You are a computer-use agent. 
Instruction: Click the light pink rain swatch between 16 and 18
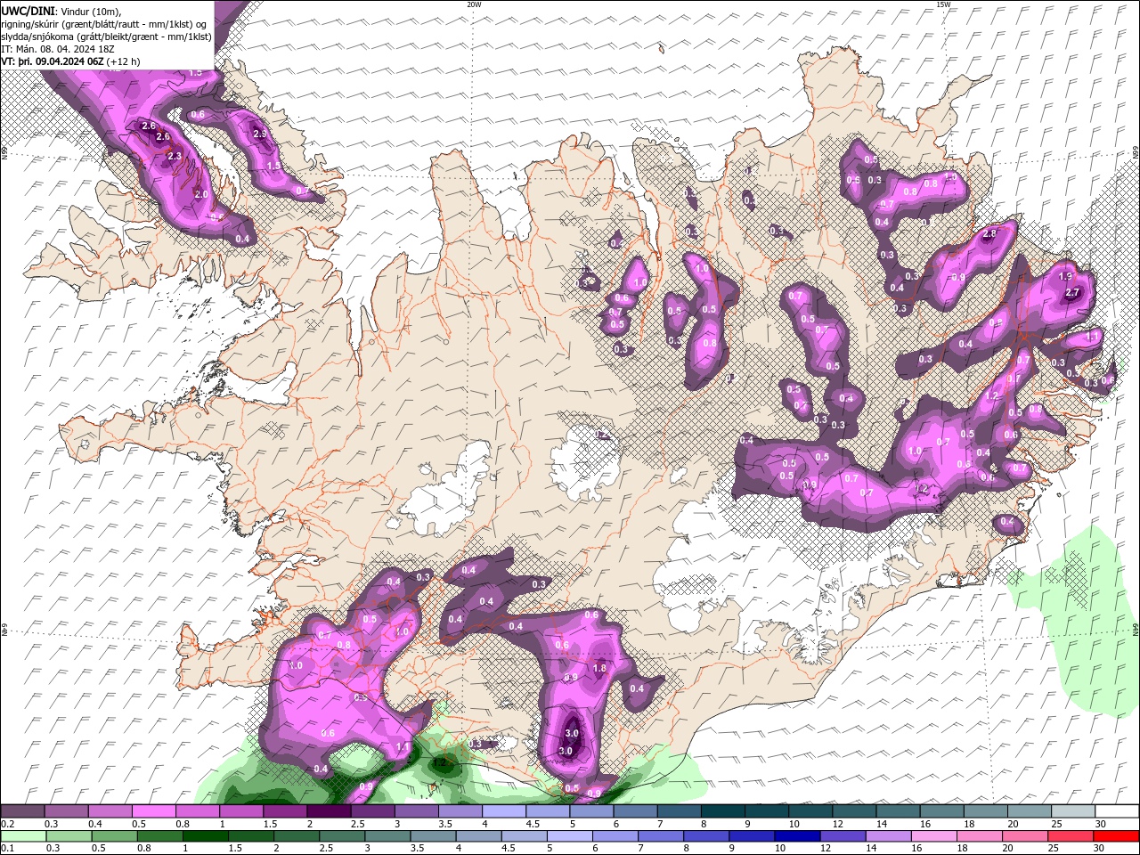pyautogui.click(x=933, y=836)
